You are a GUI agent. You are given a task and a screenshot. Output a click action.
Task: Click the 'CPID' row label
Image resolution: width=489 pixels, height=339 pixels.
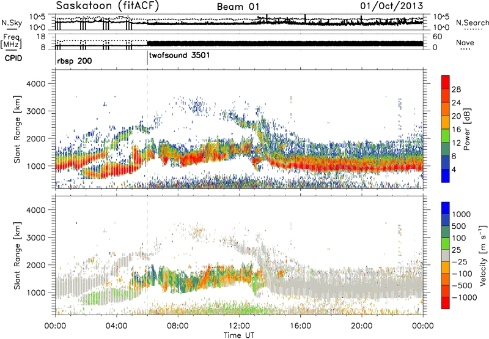(x=13, y=58)
